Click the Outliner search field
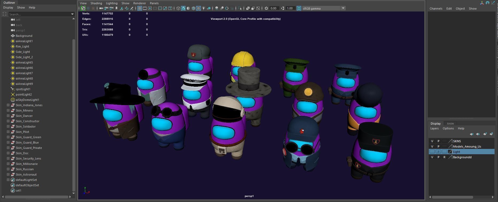498x202 pixels. (x=40, y=14)
